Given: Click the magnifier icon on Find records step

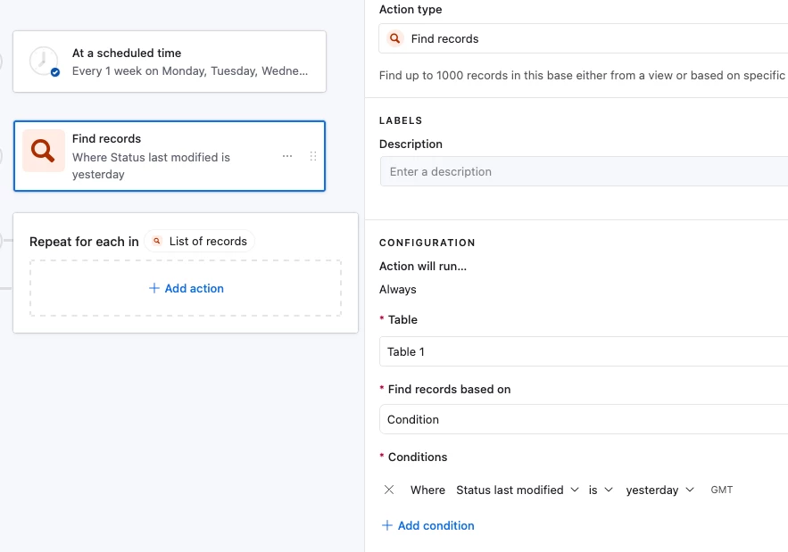Looking at the screenshot, I should pos(43,150).
